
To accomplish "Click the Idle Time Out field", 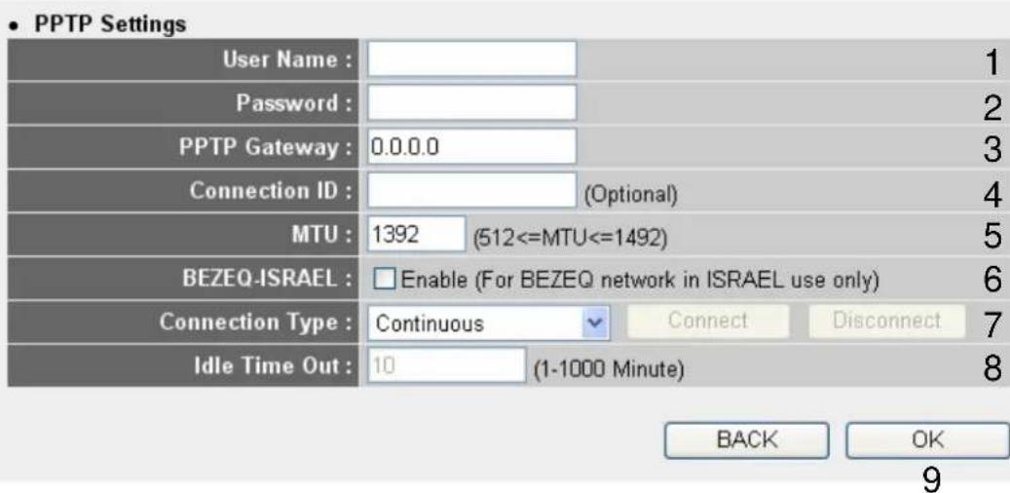I will click(x=447, y=365).
